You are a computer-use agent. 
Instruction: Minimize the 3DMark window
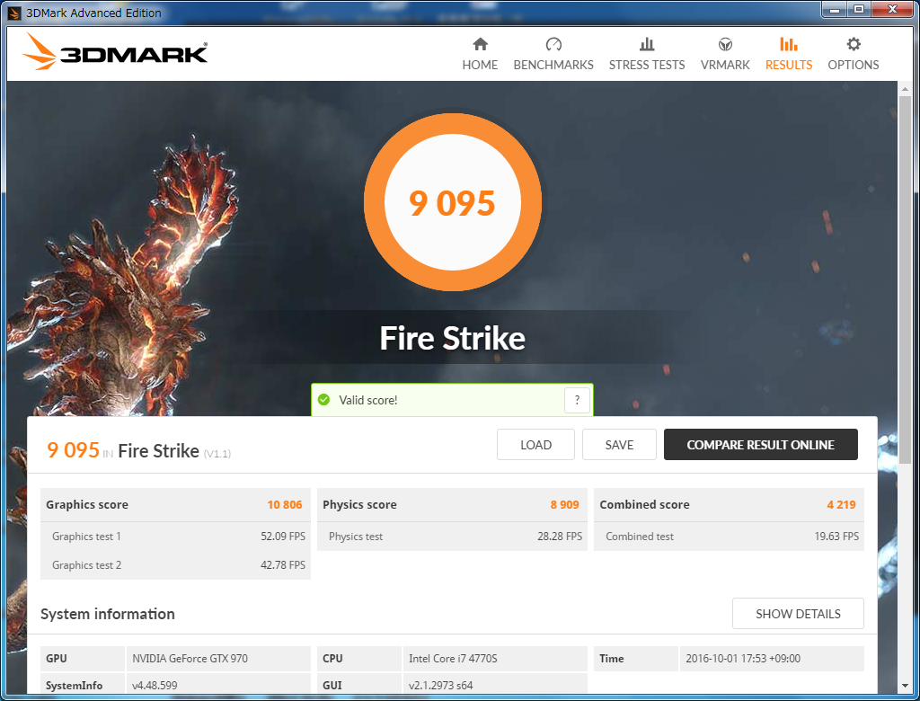[835, 9]
